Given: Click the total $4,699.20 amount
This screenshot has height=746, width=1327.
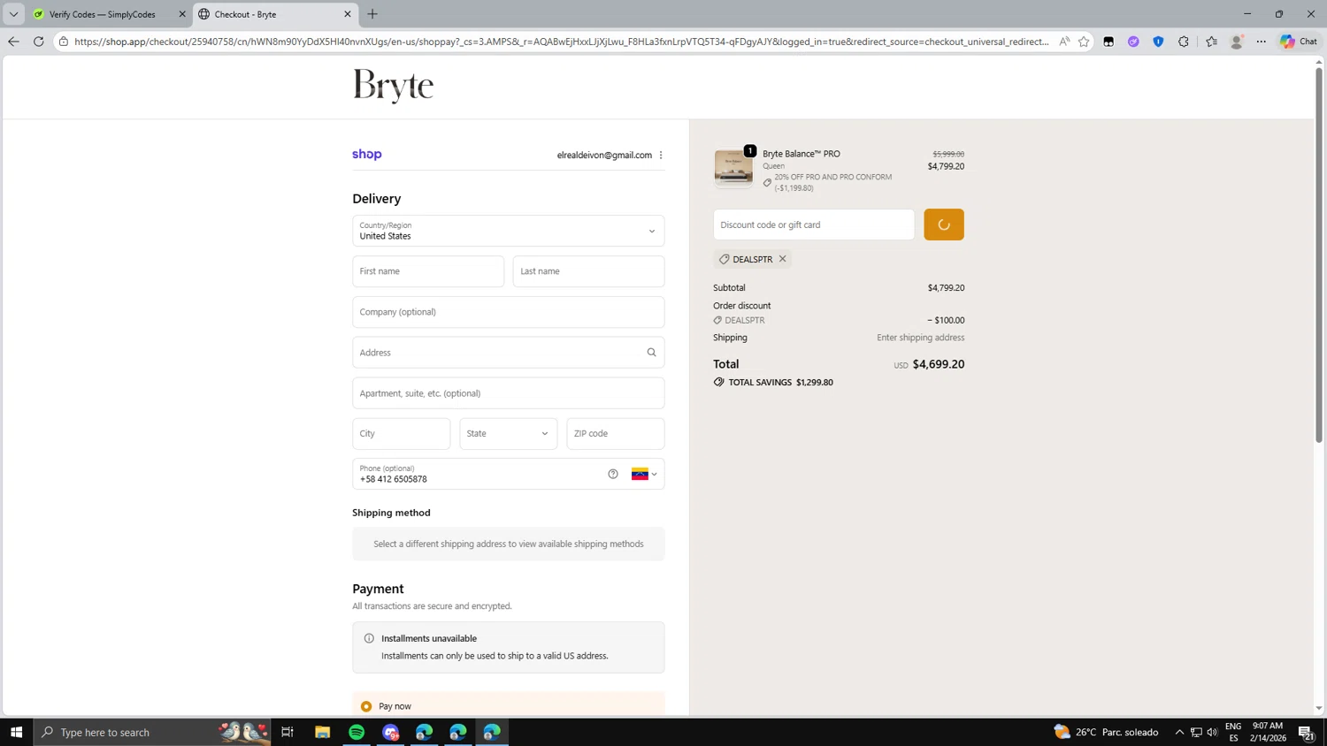Looking at the screenshot, I should 939,364.
